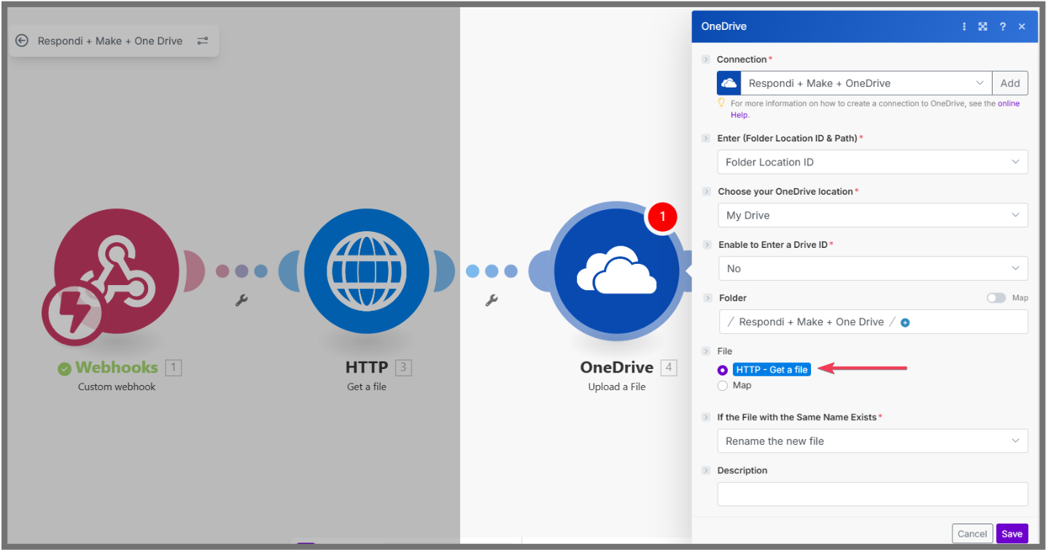Close the OneDrive settings panel
The height and width of the screenshot is (552, 1048).
pos(1022,26)
